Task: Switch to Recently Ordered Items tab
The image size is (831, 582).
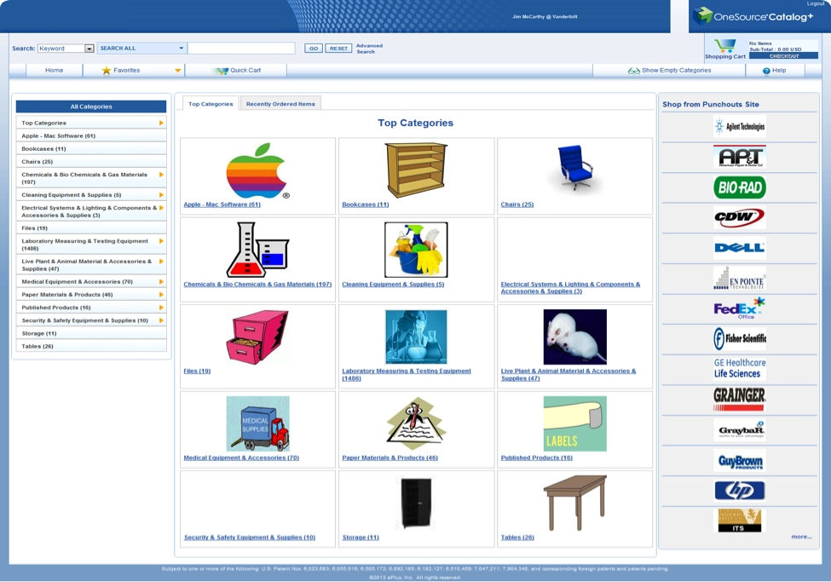Action: [x=280, y=104]
